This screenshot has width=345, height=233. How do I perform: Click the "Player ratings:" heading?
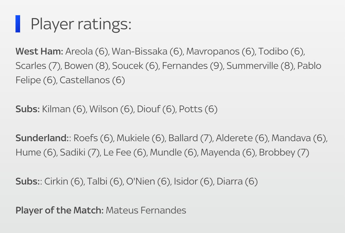point(81,24)
